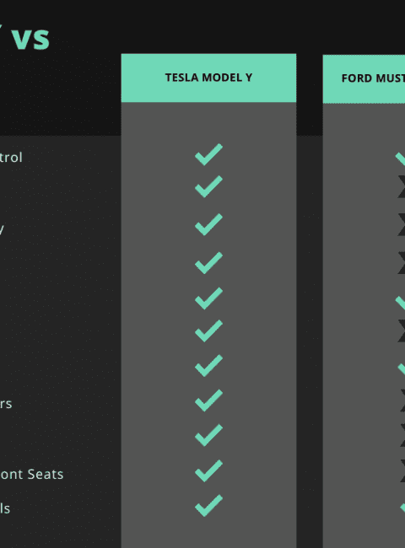Screen dimensions: 405x548
Task: Click Ford X mark in '…ont Seats' row
Action: tap(402, 470)
